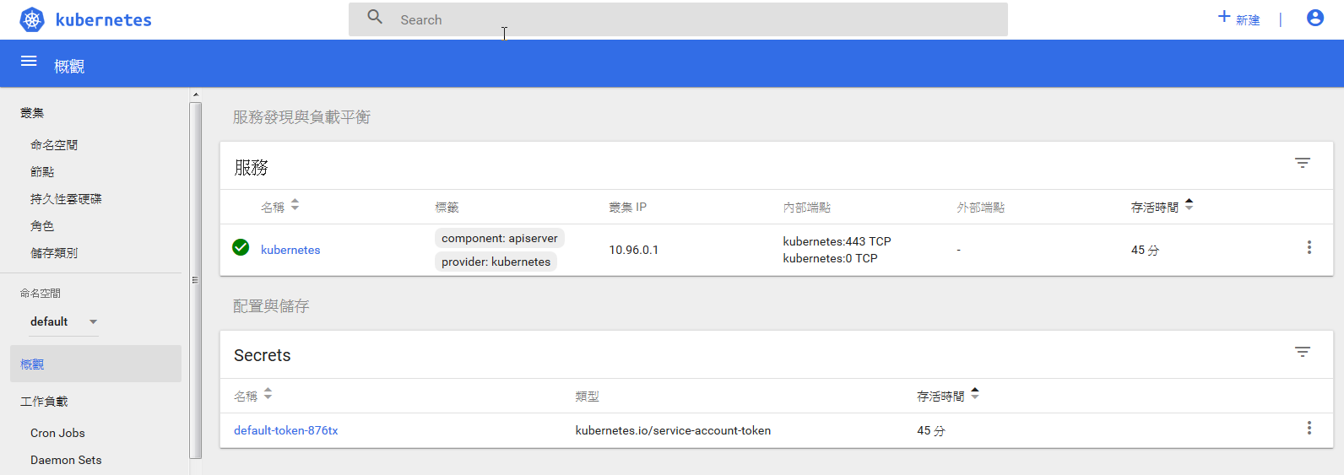The width and height of the screenshot is (1344, 475).
Task: Open the user account avatar icon
Action: [x=1314, y=18]
